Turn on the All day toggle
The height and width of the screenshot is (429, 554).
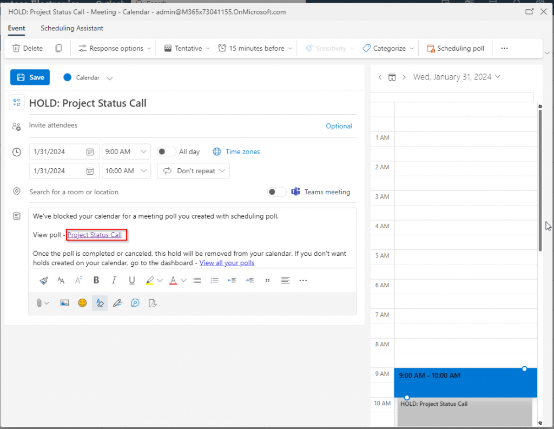click(x=167, y=151)
